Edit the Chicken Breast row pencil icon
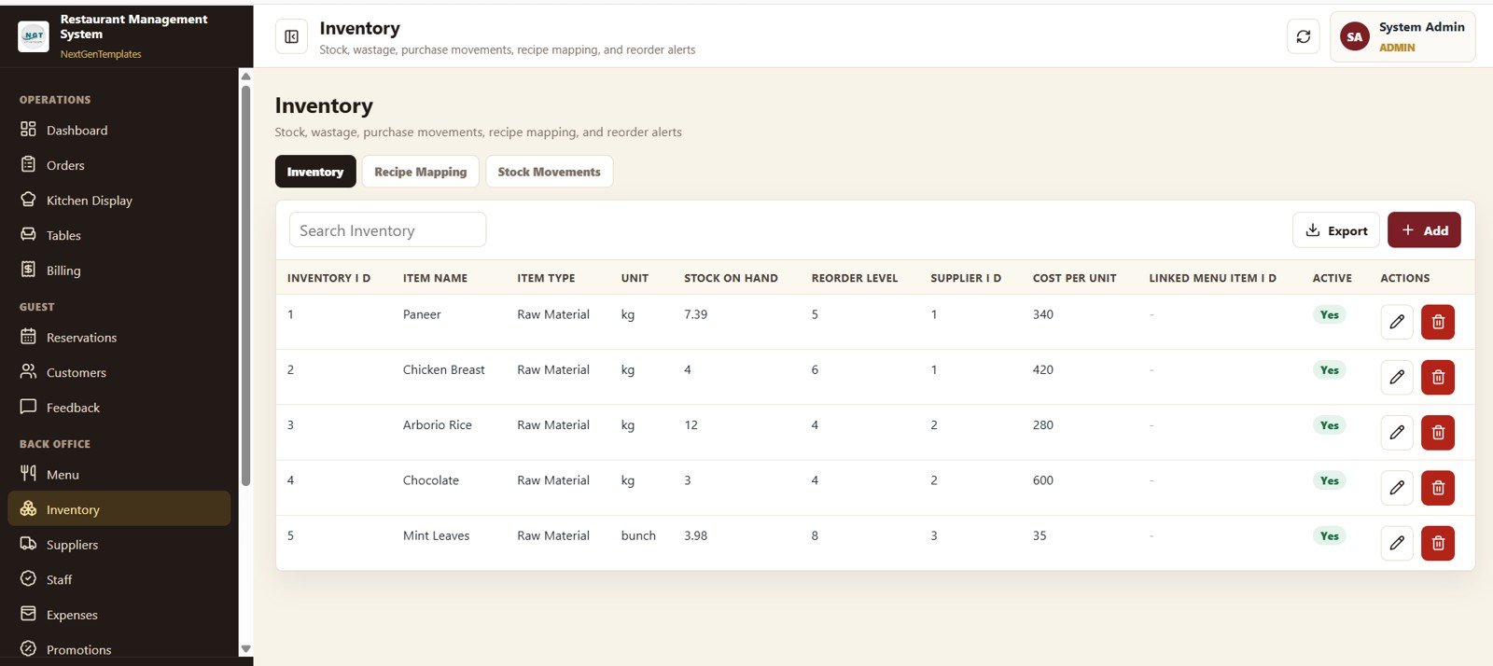The height and width of the screenshot is (666, 1493). click(x=1397, y=377)
